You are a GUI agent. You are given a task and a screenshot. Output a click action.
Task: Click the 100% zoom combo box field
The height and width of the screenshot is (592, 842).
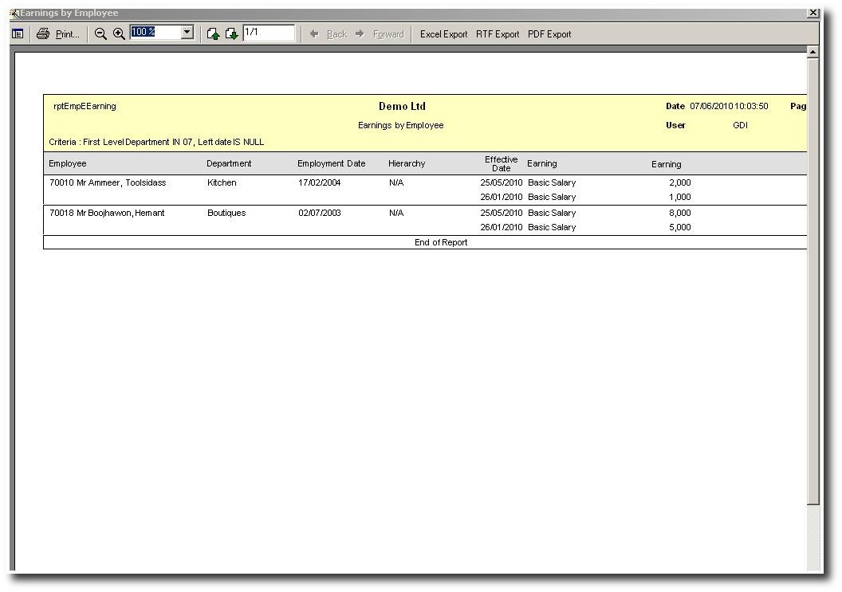click(155, 33)
